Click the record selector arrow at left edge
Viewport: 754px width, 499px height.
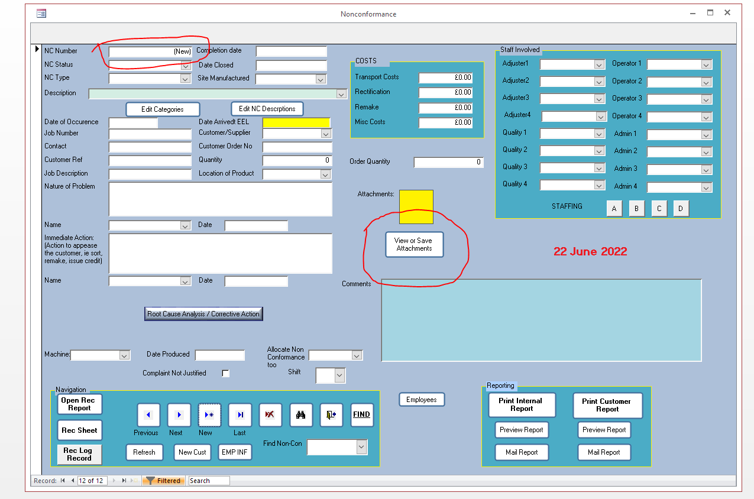click(38, 49)
